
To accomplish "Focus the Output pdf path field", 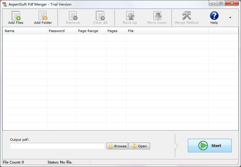I will pyautogui.click(x=57, y=146).
